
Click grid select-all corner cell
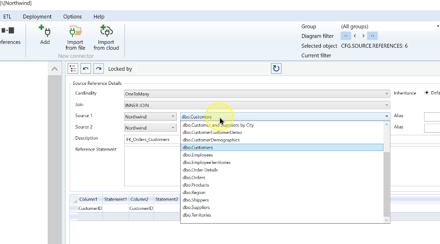74,199
